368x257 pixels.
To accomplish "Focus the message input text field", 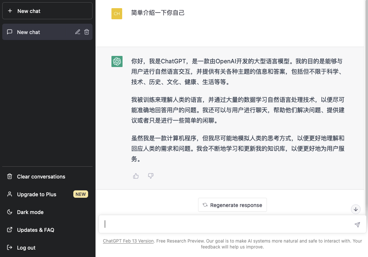I will [x=226, y=224].
